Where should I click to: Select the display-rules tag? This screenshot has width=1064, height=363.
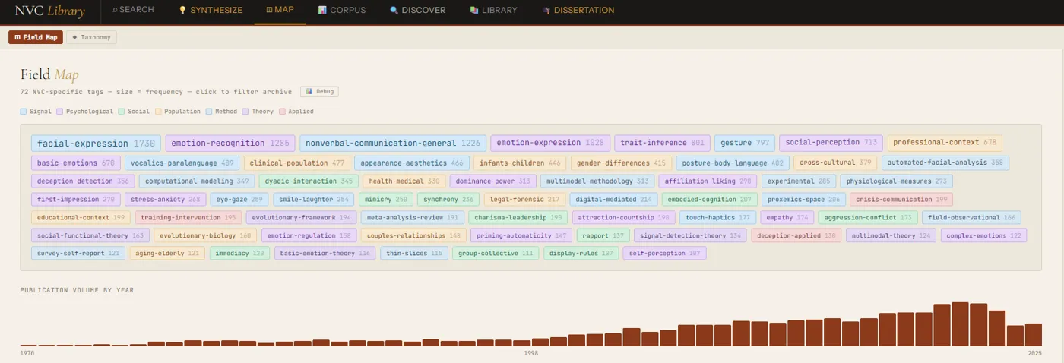coord(581,254)
